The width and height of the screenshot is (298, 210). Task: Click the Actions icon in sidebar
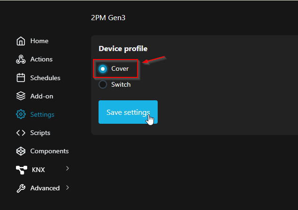tap(21, 60)
